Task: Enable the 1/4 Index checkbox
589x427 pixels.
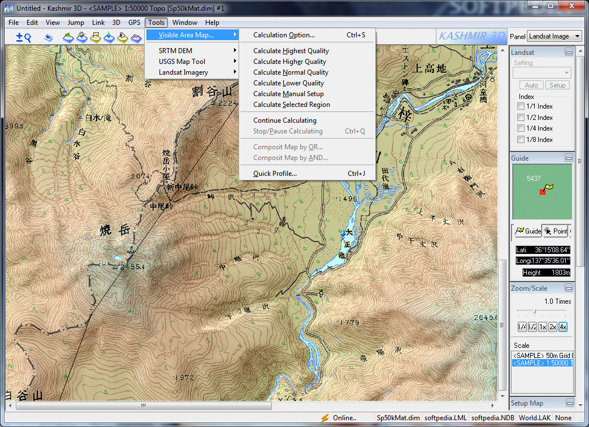Action: (x=521, y=128)
